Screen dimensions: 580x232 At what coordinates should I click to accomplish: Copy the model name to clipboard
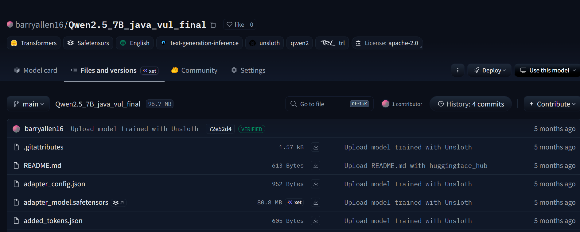(212, 25)
